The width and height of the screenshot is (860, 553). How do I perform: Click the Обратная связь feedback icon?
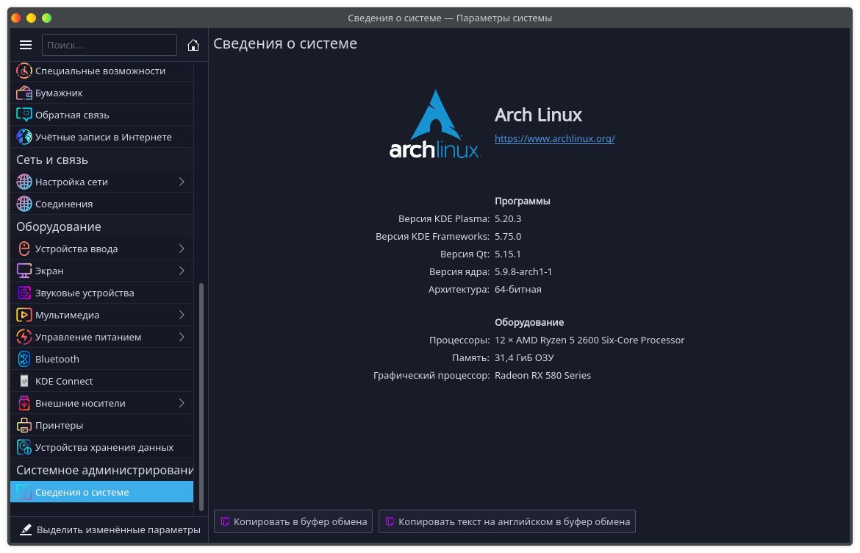(x=24, y=115)
